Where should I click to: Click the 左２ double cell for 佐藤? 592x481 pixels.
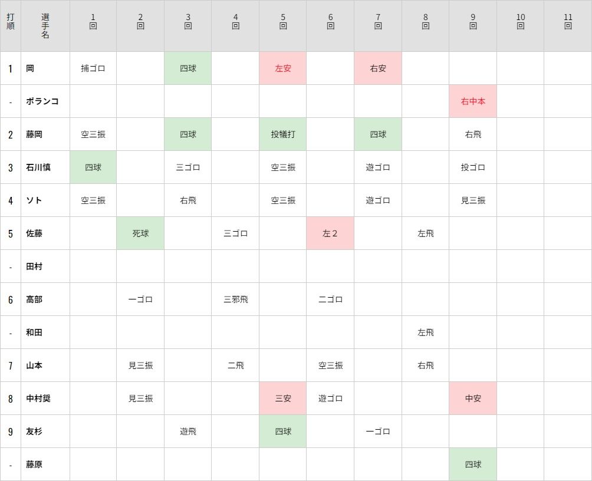pyautogui.click(x=330, y=233)
